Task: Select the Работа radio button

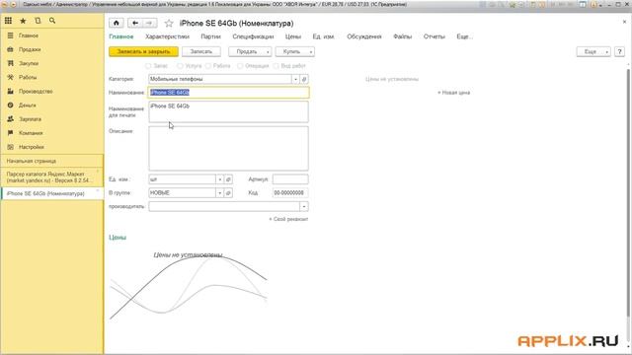Action: (208, 66)
